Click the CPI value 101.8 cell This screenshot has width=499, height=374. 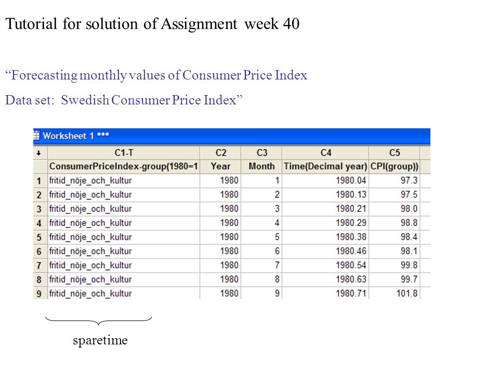tap(395, 293)
